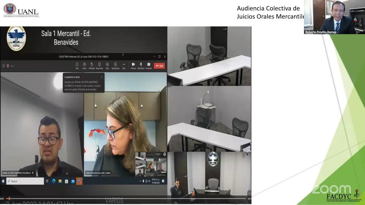Click the middle courtroom camera feed with lamp
Viewport: 365px width, 205px height.
tap(209, 119)
